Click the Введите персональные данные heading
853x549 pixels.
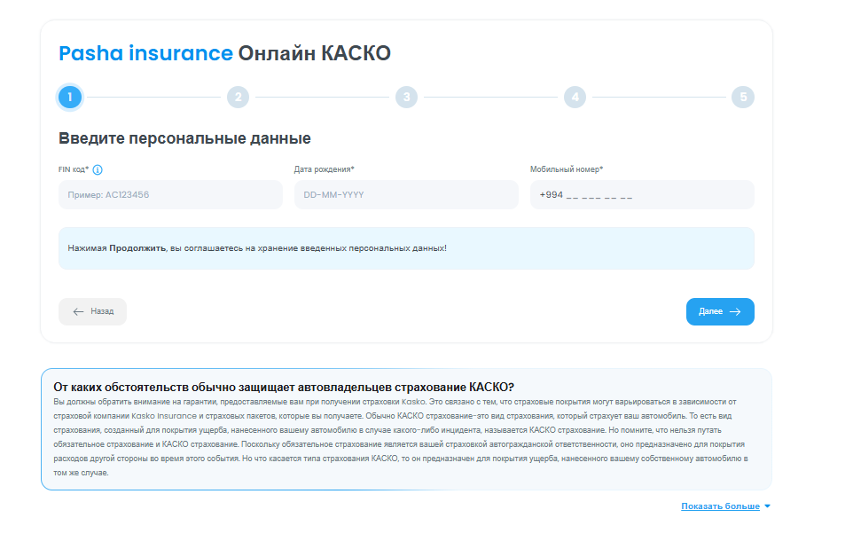184,138
